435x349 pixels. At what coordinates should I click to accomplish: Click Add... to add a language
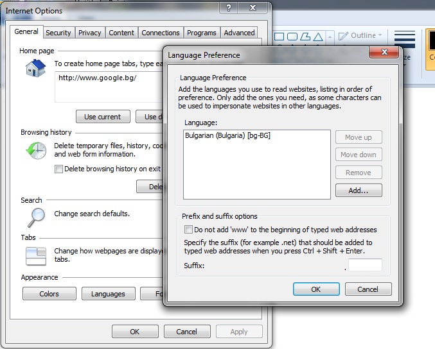359,191
